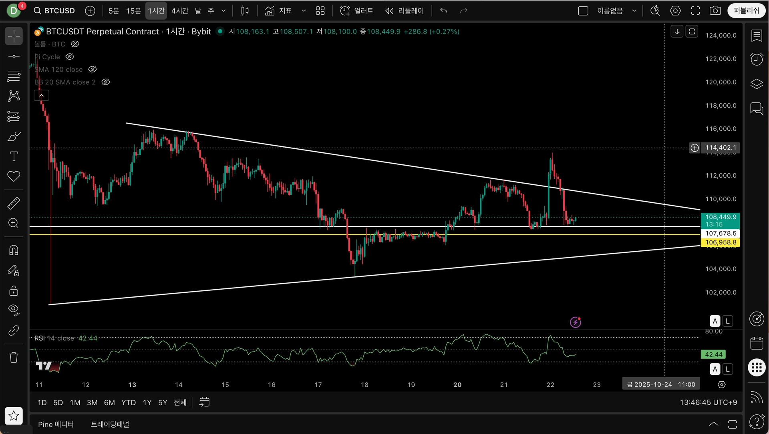Select the Text drawing tool
The width and height of the screenshot is (769, 434).
tap(14, 156)
